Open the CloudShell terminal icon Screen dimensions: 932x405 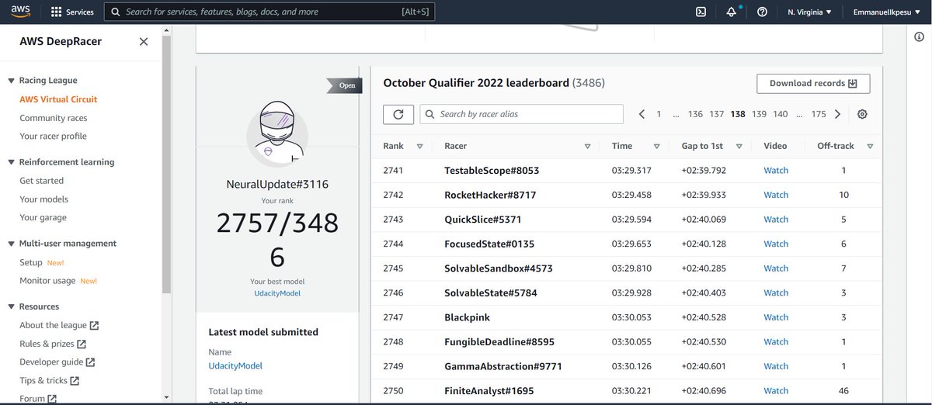[701, 12]
